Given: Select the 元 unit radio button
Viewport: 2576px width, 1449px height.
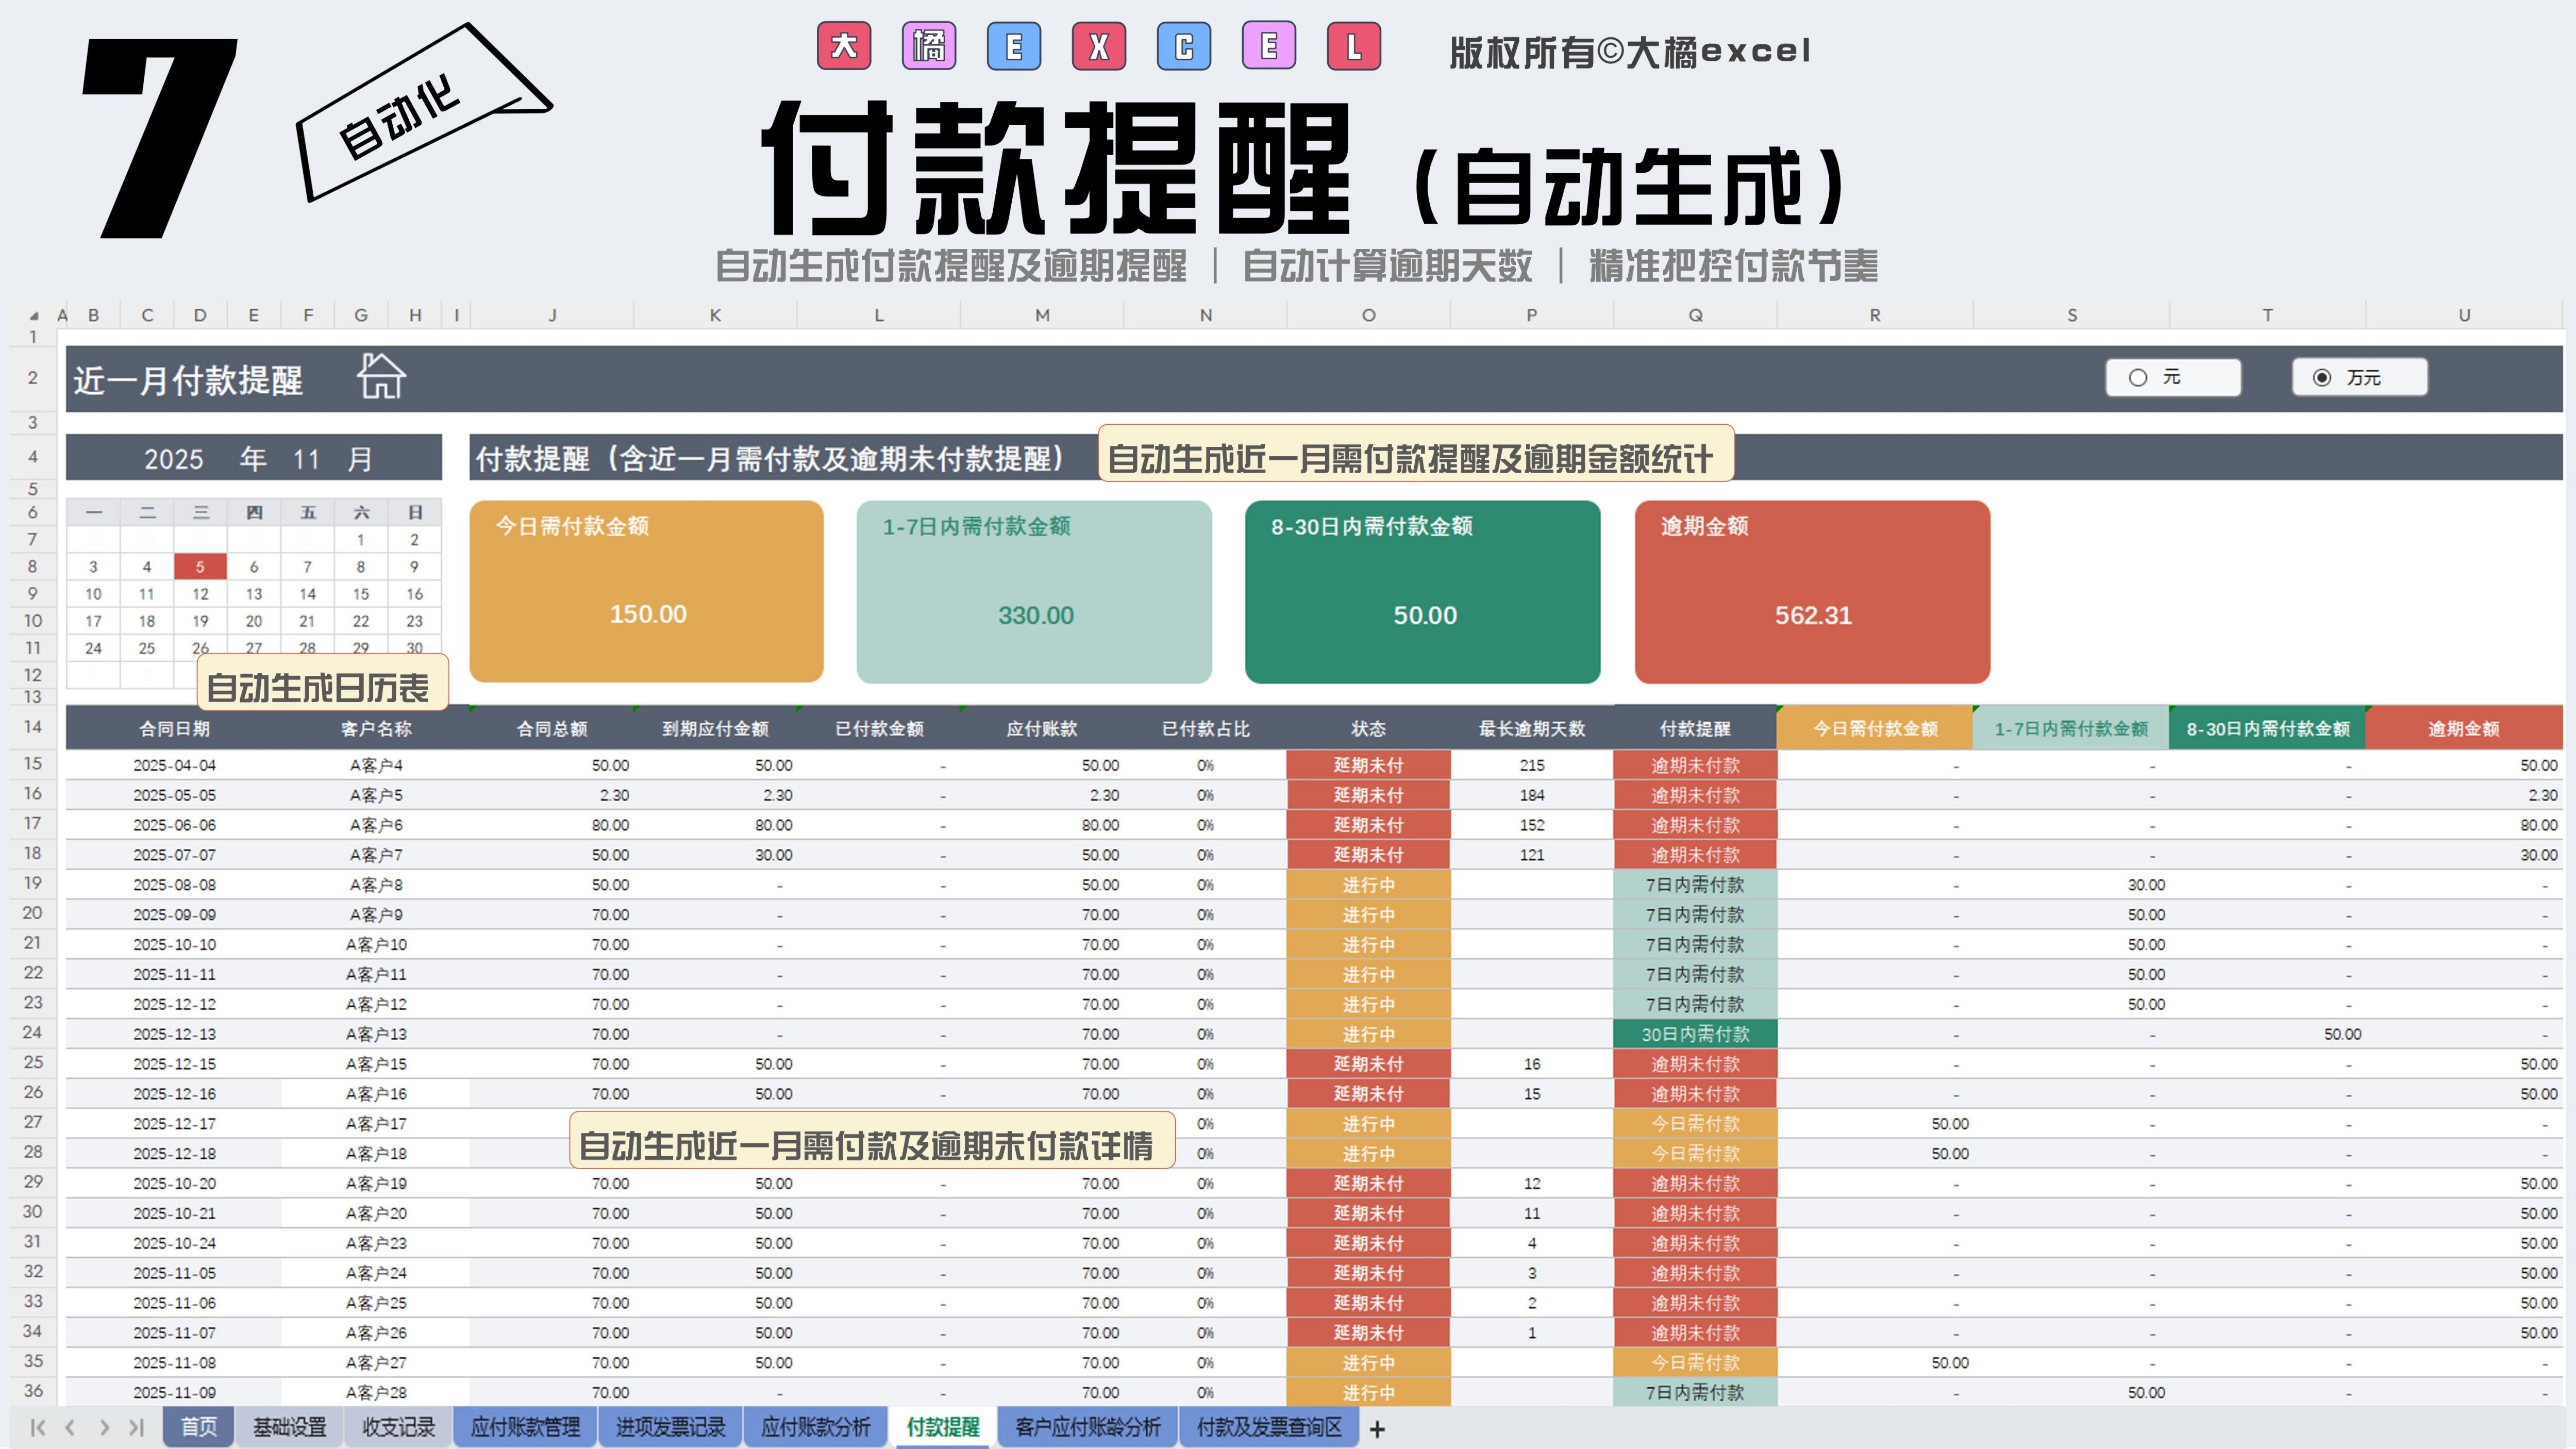Looking at the screenshot, I should click(2138, 378).
